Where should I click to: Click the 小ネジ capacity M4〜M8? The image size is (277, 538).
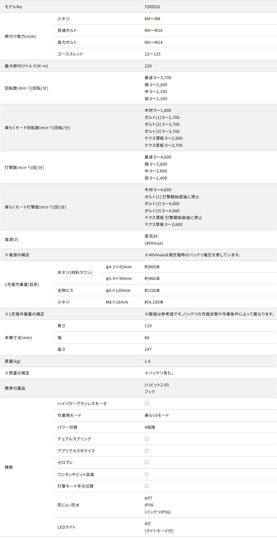(x=152, y=19)
